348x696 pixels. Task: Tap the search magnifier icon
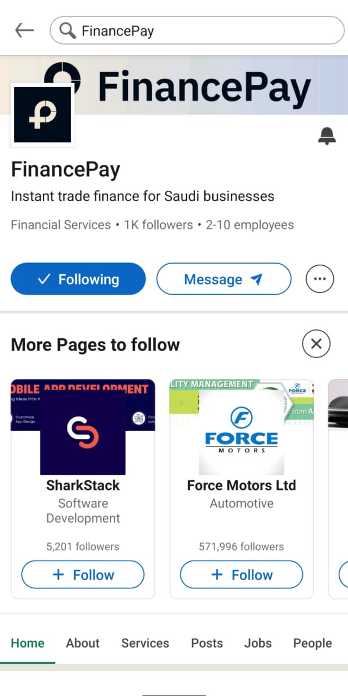click(x=67, y=31)
